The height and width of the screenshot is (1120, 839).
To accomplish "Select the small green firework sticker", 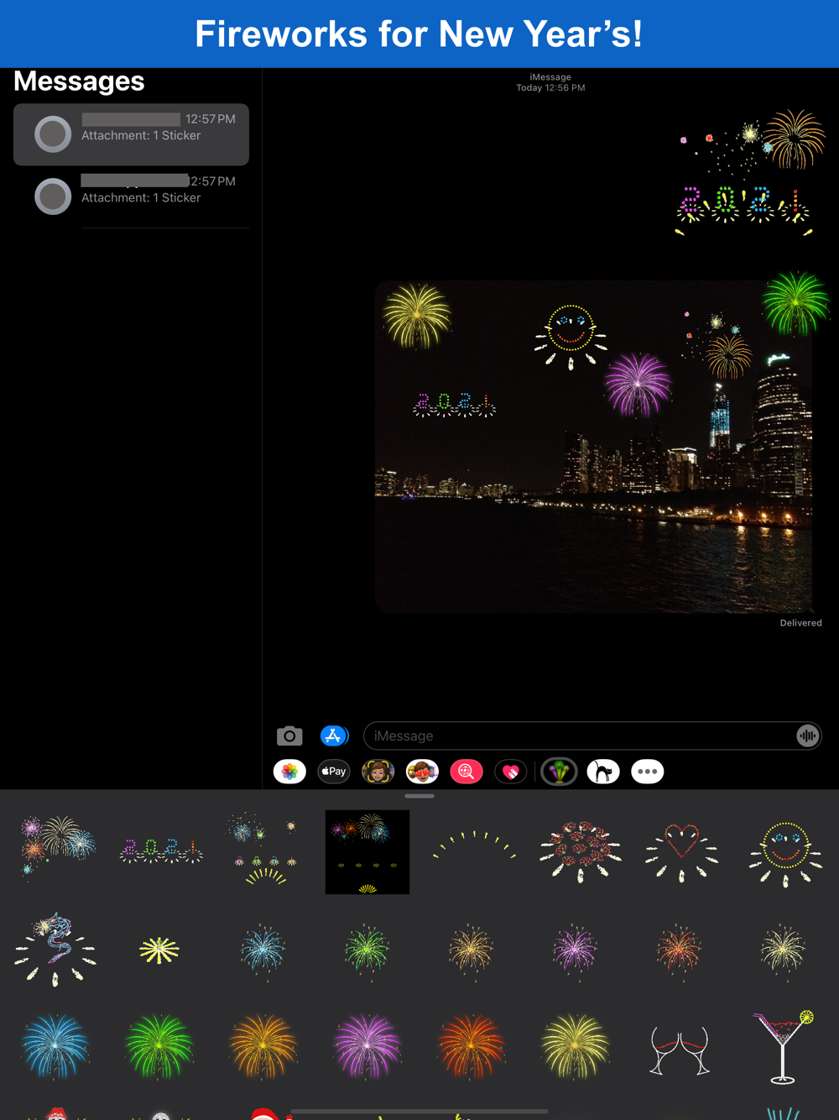I will click(367, 951).
